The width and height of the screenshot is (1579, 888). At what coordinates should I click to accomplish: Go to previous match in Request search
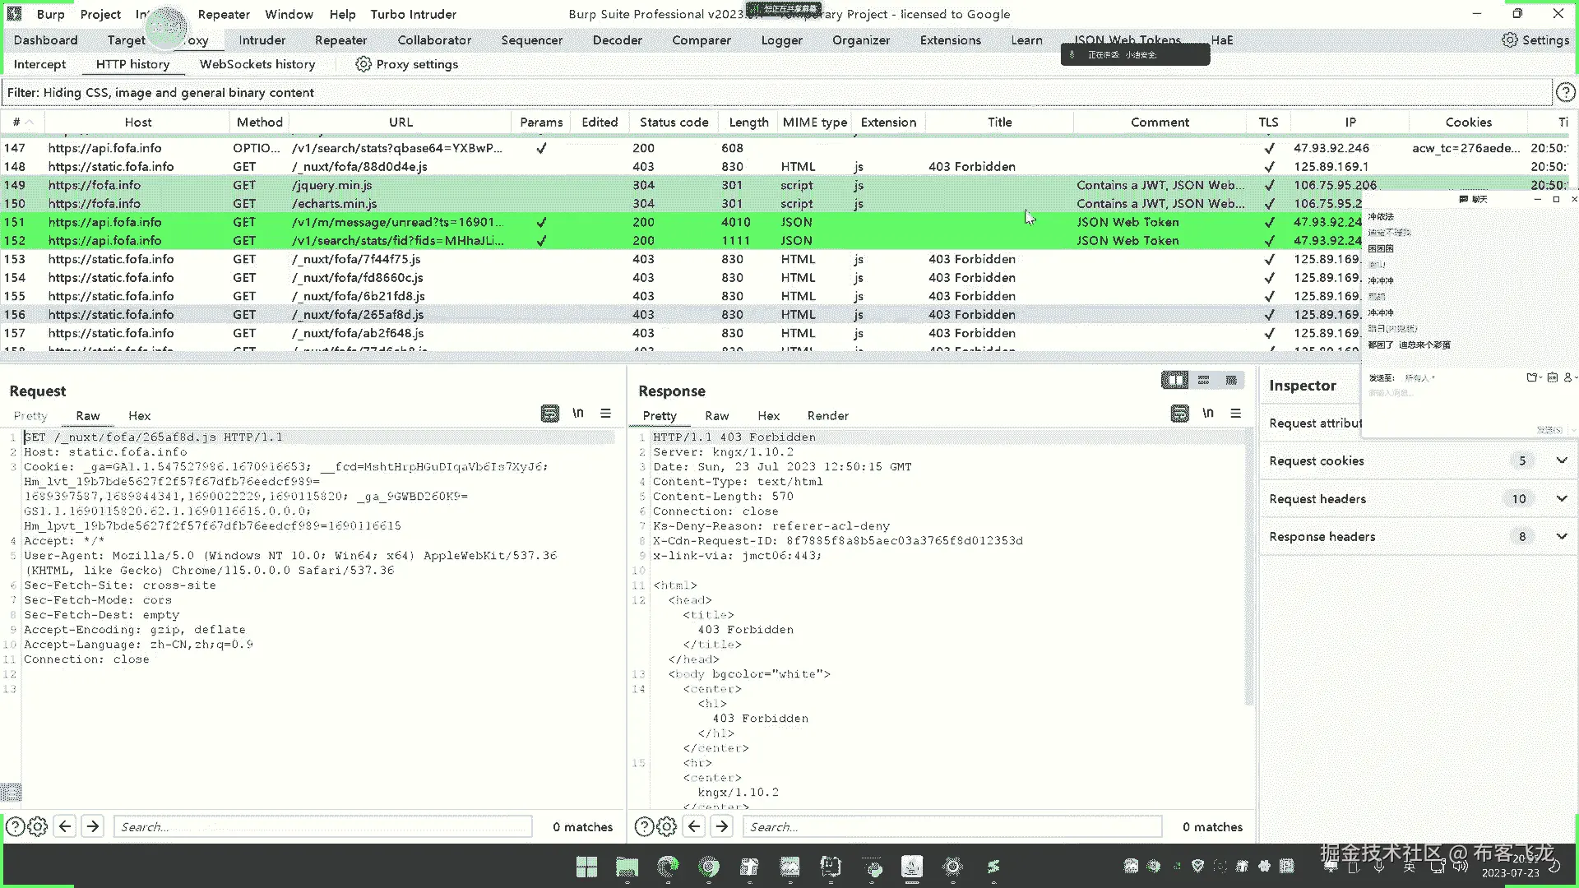click(x=65, y=826)
